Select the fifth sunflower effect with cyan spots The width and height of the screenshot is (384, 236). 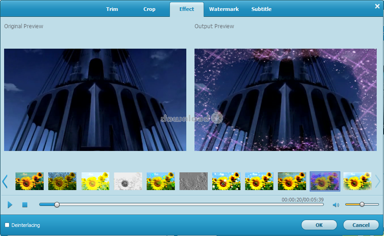[161, 181]
